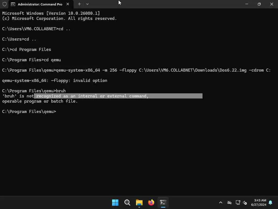Viewport: 278px width, 209px height.
Task: Open the clock showing 3:43 AM
Action: pyautogui.click(x=259, y=202)
